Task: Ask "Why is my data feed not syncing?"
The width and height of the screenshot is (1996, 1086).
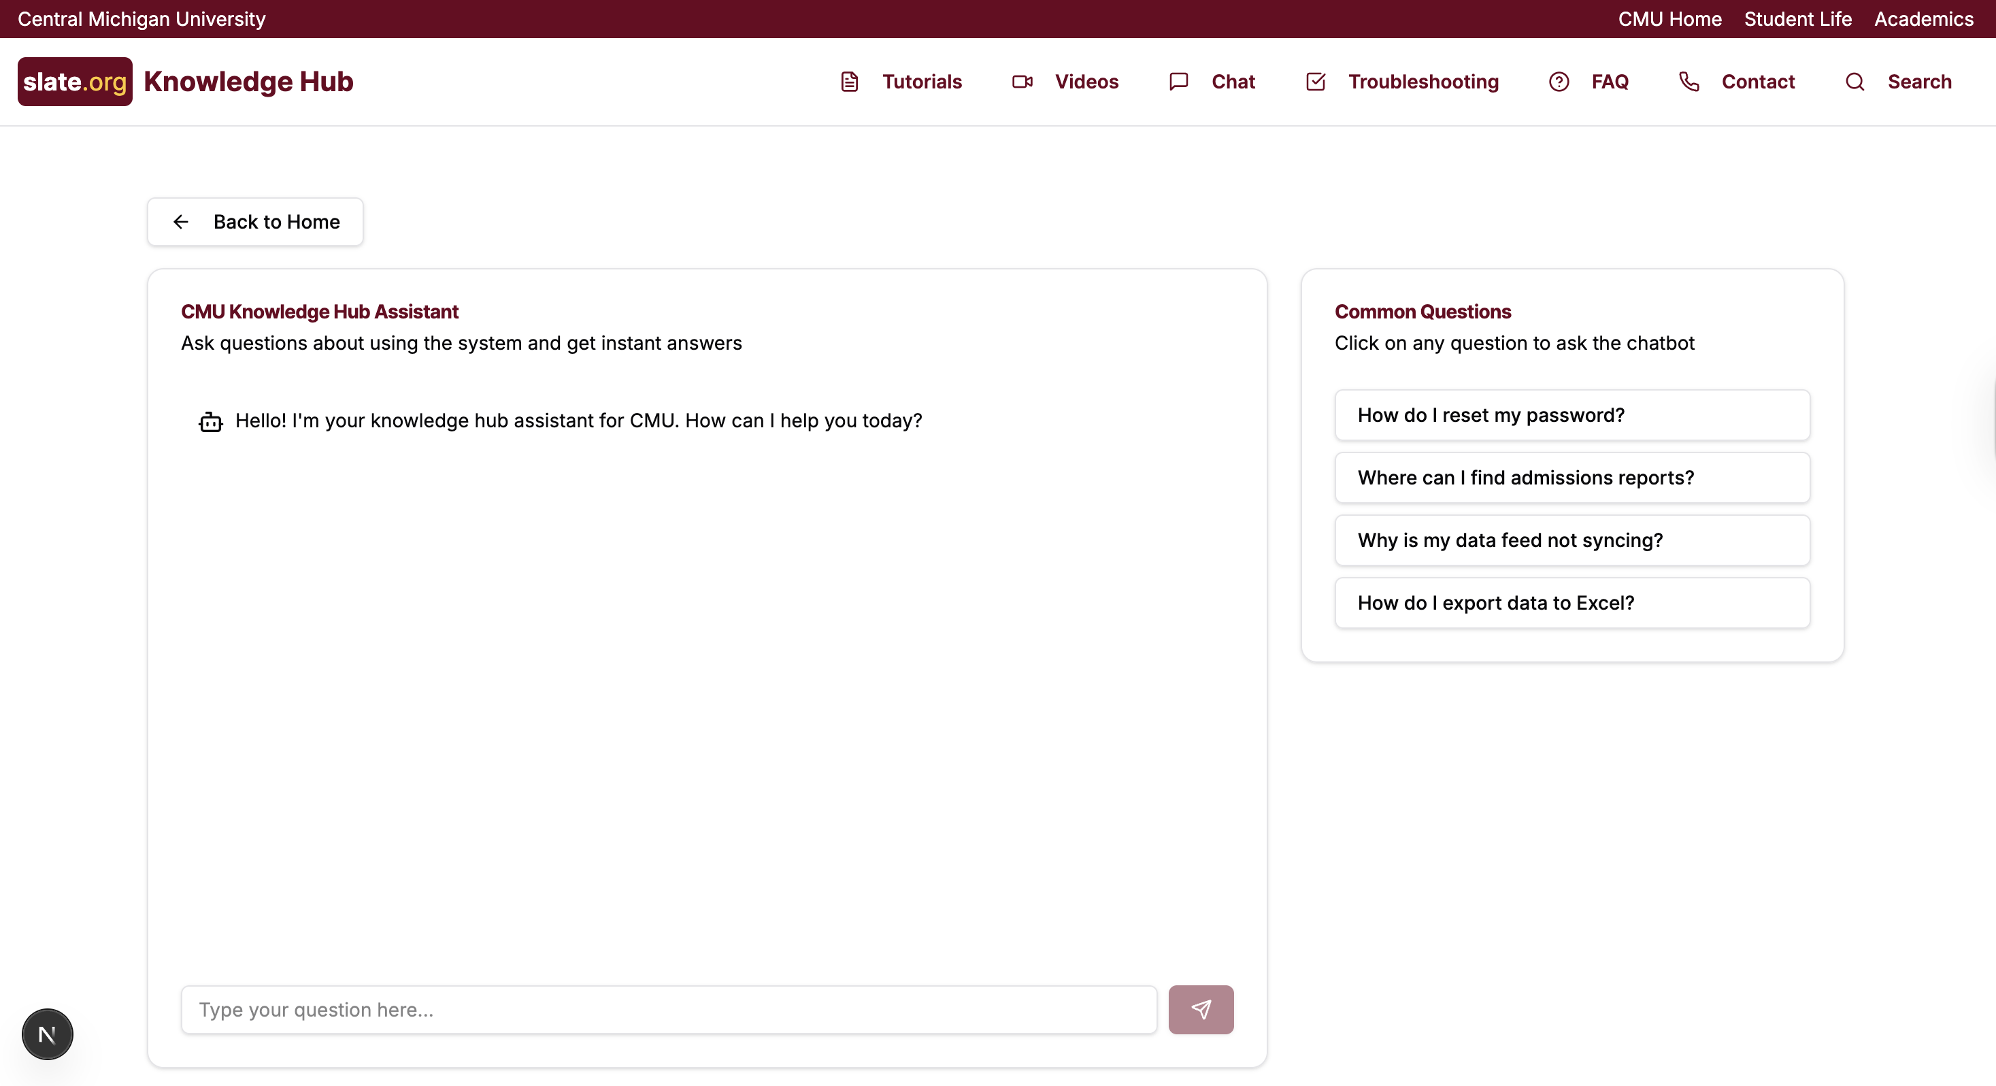Action: [1572, 540]
